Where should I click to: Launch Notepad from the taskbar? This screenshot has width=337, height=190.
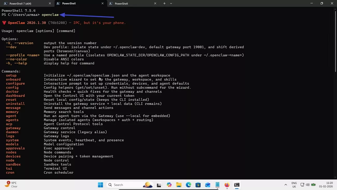[217, 185]
